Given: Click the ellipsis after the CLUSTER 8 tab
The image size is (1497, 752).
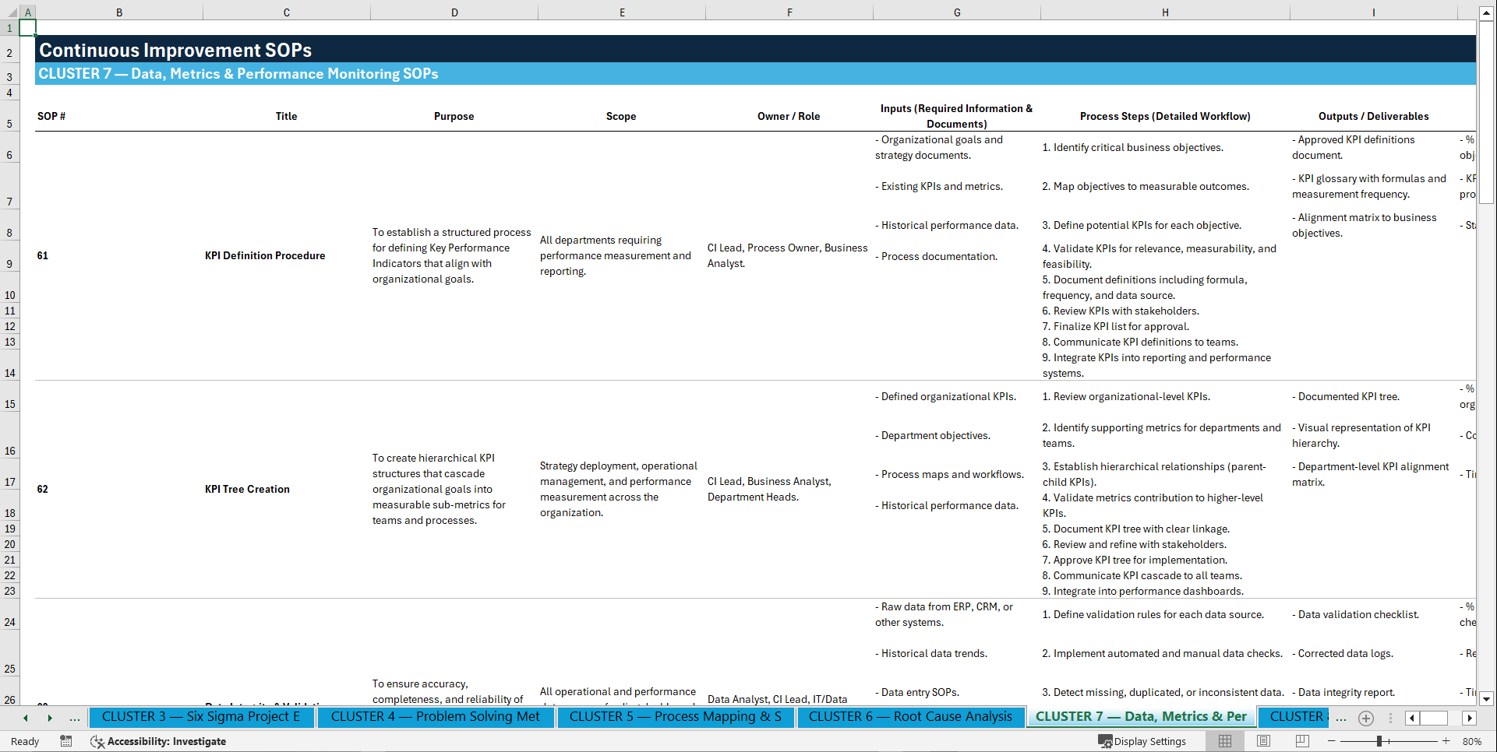Looking at the screenshot, I should (1341, 718).
